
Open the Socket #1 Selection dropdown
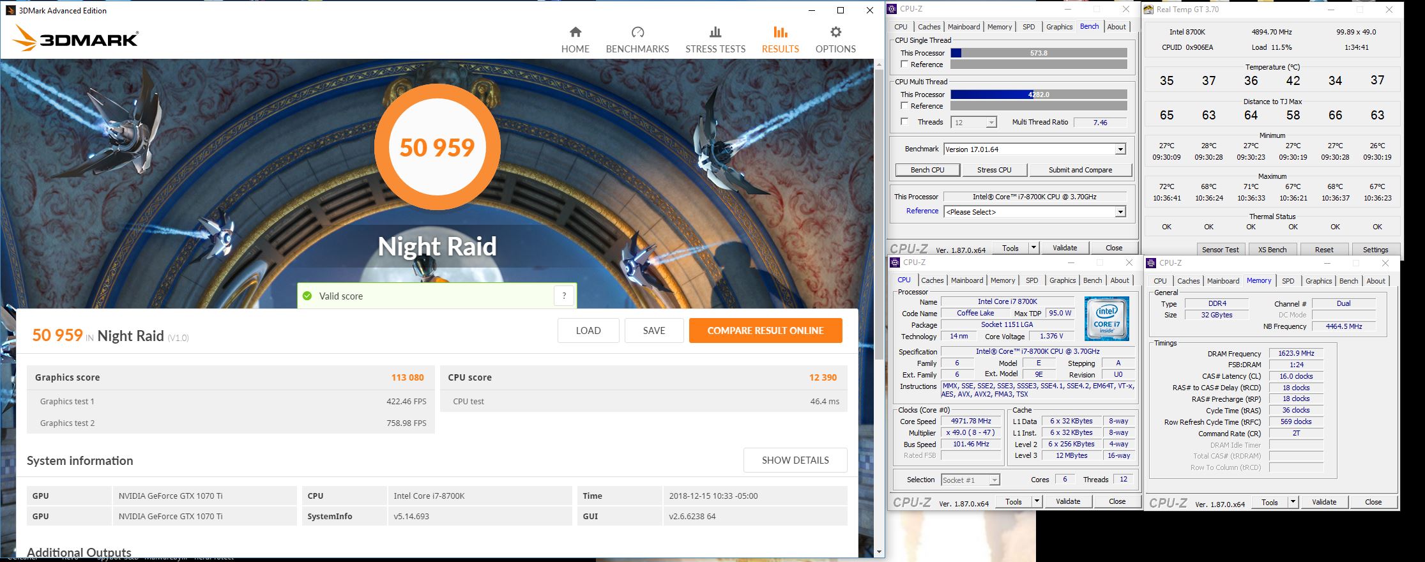pos(970,480)
